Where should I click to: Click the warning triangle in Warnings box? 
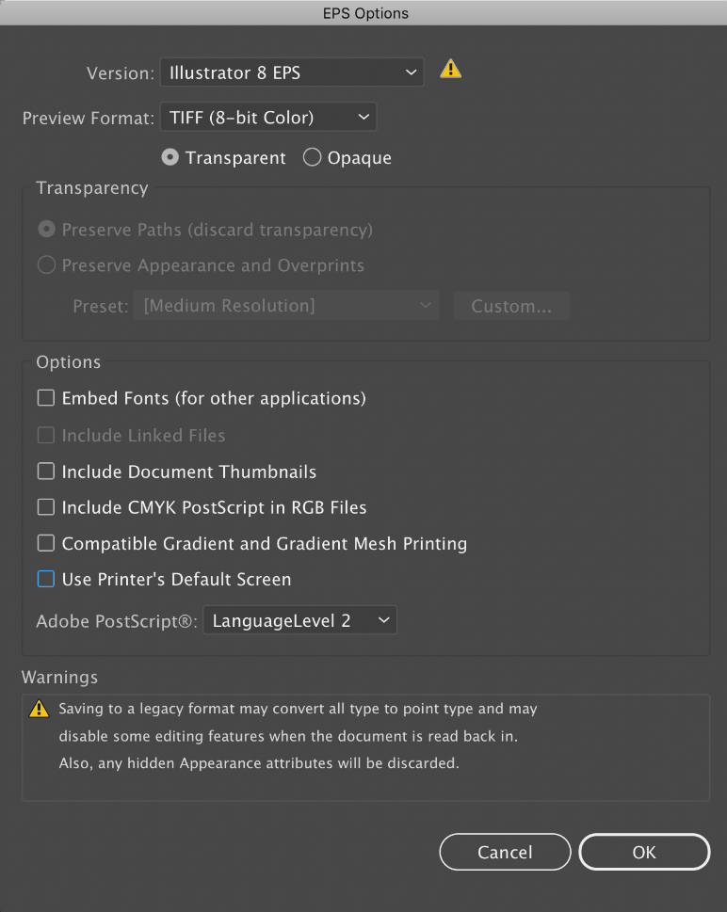point(39,709)
